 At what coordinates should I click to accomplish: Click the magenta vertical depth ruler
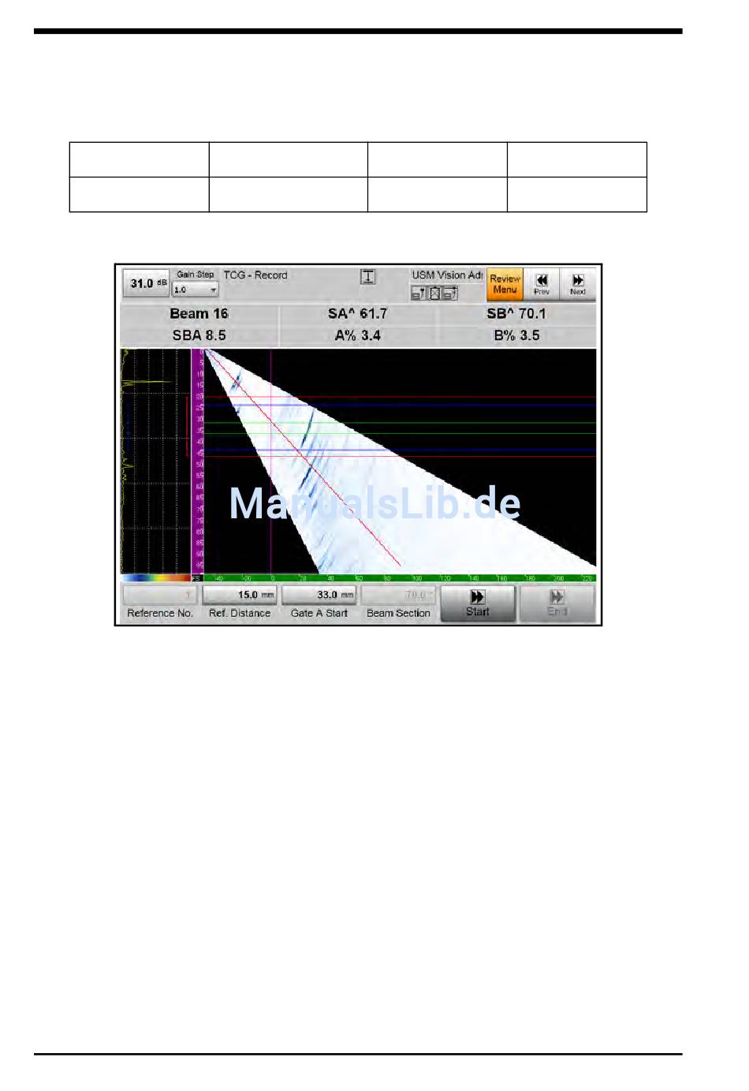tap(198, 461)
